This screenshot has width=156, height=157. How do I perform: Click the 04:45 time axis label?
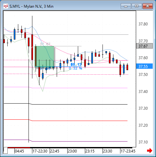coord(19,151)
